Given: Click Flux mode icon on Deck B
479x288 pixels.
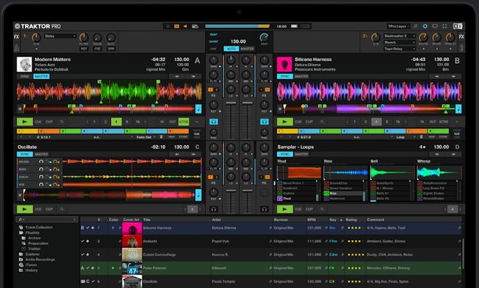Looking at the screenshot, I should tap(321, 122).
